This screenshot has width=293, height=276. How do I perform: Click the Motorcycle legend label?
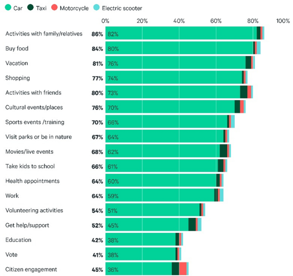[74, 8]
